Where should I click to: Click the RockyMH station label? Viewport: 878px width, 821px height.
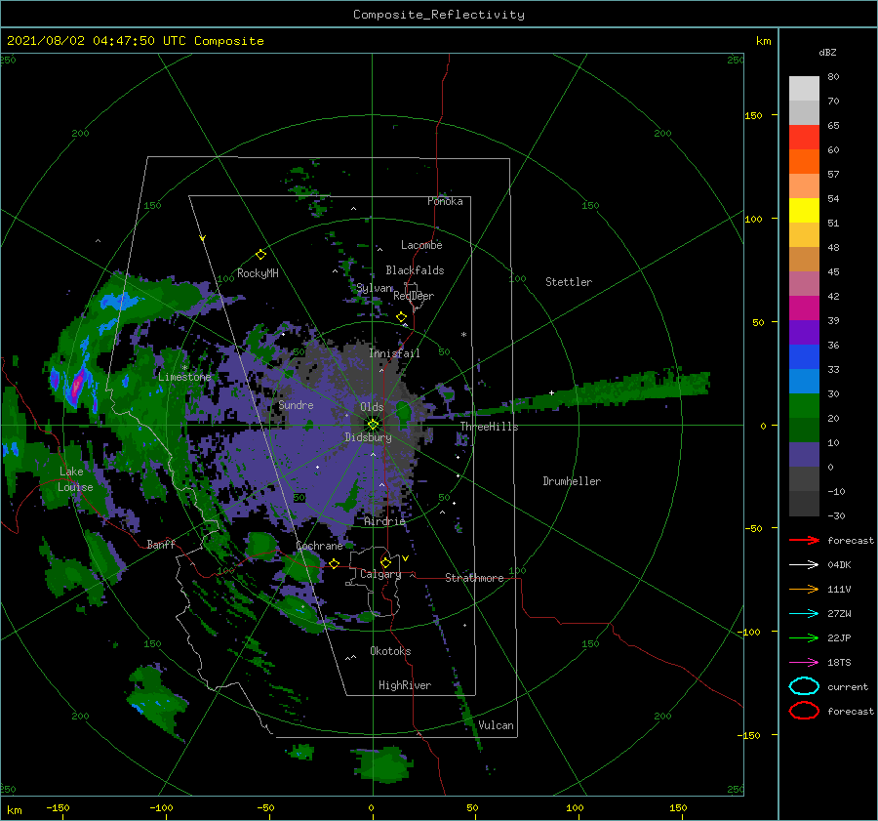(258, 273)
